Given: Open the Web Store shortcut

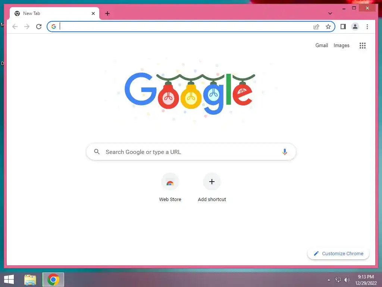Looking at the screenshot, I should [x=170, y=188].
